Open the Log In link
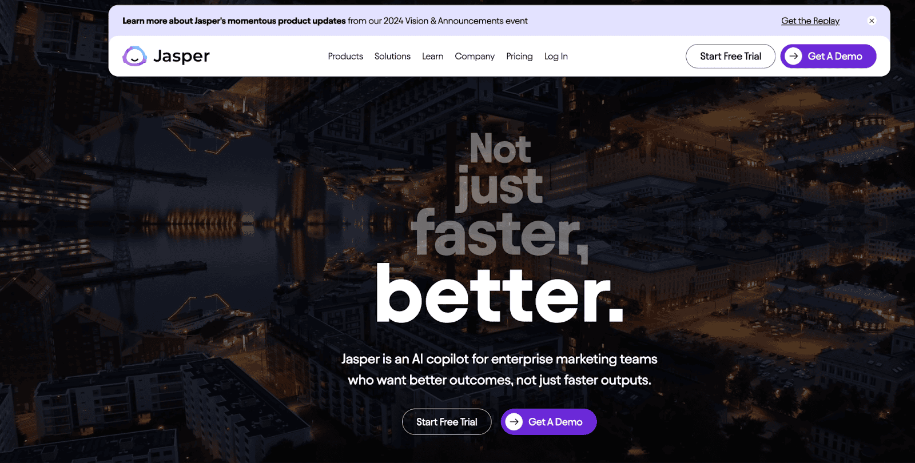Screen dimensions: 915x463 (x=556, y=56)
